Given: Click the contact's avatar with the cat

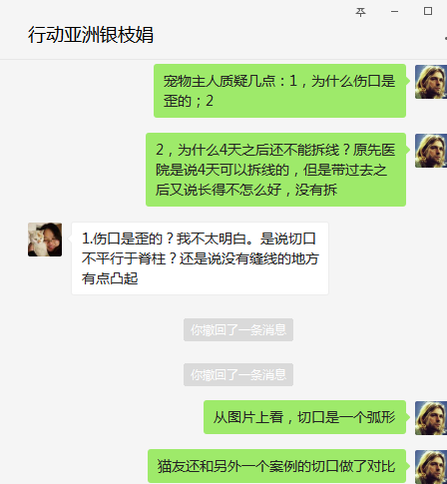Looking at the screenshot, I should 45,240.
